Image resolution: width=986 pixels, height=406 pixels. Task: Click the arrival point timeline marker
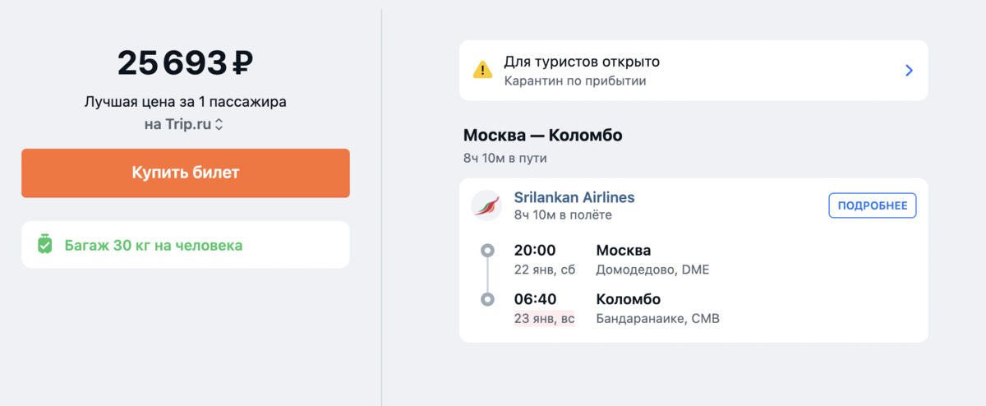[487, 299]
